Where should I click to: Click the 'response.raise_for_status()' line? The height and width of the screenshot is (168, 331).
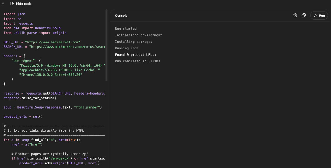pos(30,98)
